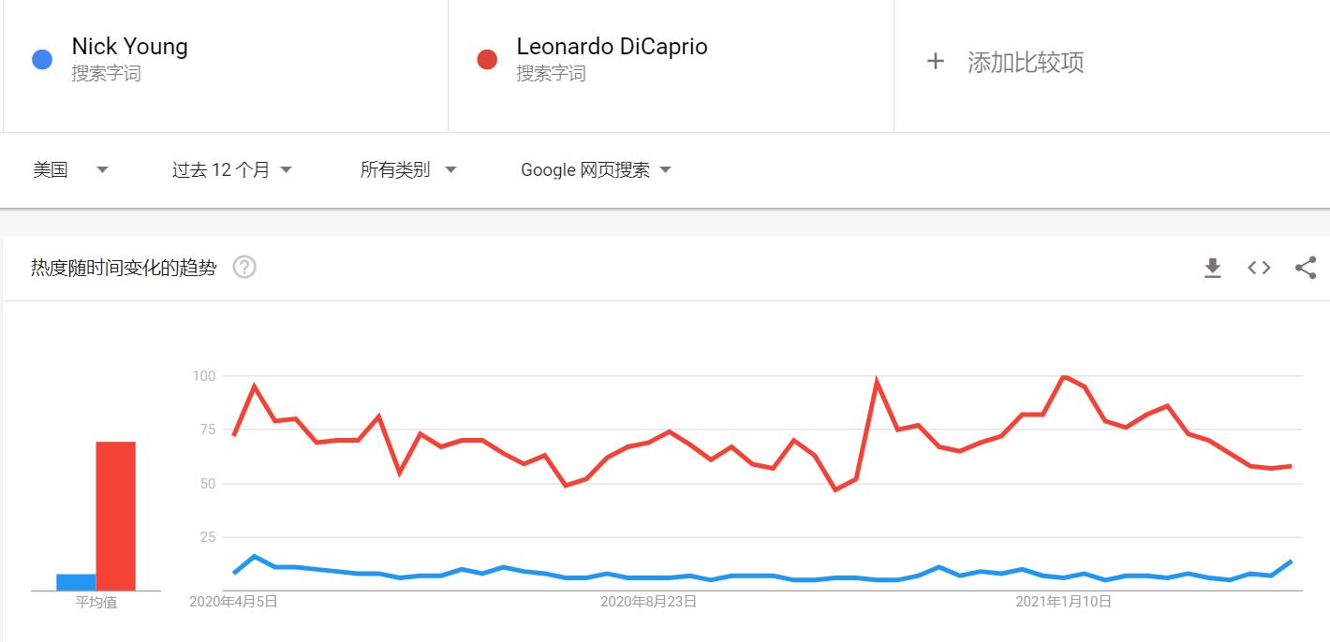Viewport: 1330px width, 642px height.
Task: Click the 平均值 label under the bars
Action: pos(96,603)
